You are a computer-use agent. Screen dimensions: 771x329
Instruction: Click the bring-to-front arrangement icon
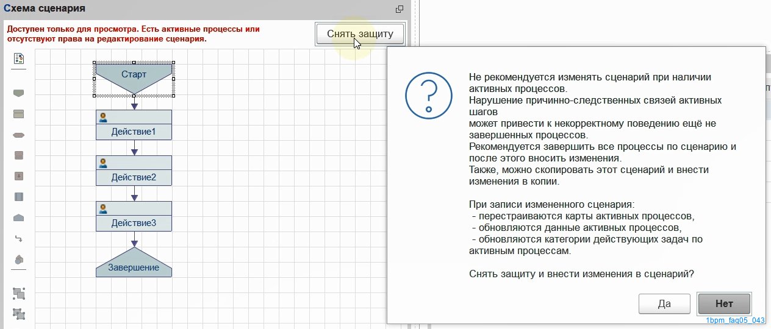pos(19,293)
